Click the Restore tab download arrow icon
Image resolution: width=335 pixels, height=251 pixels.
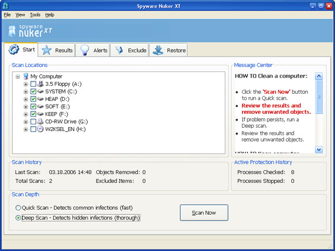point(158,50)
